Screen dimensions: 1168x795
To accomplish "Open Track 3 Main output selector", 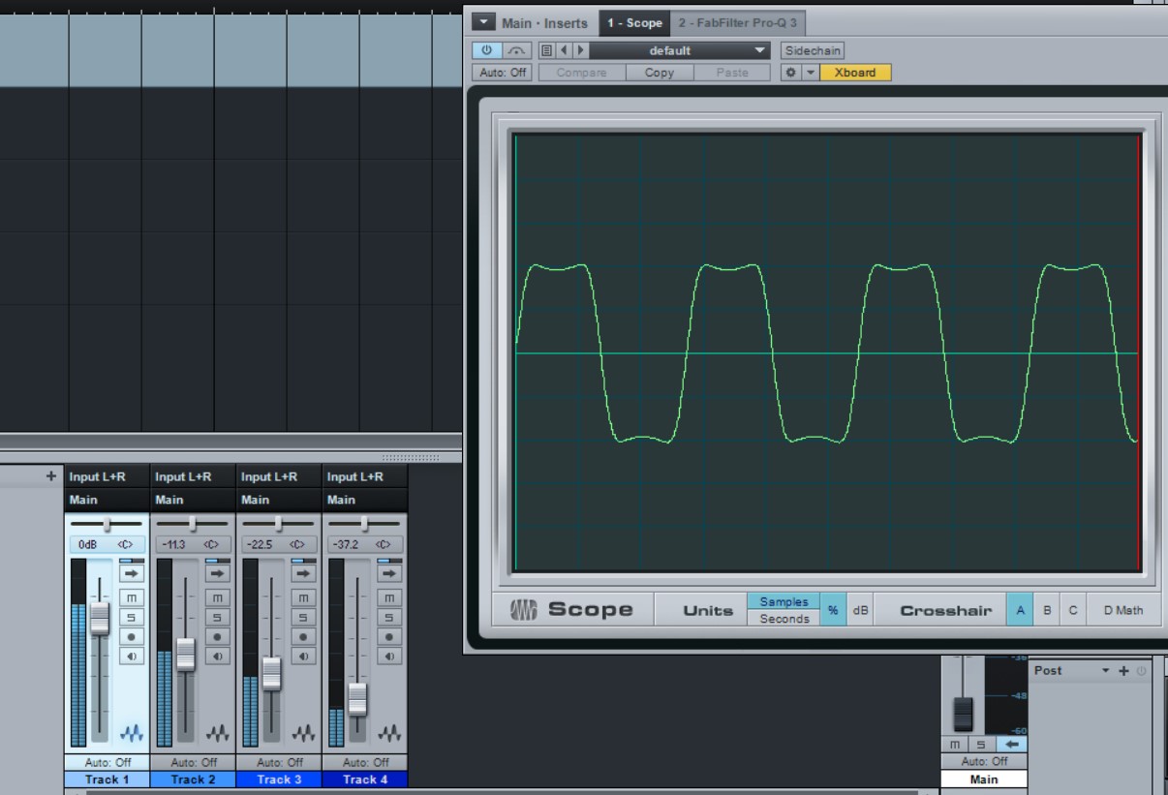I will [279, 501].
